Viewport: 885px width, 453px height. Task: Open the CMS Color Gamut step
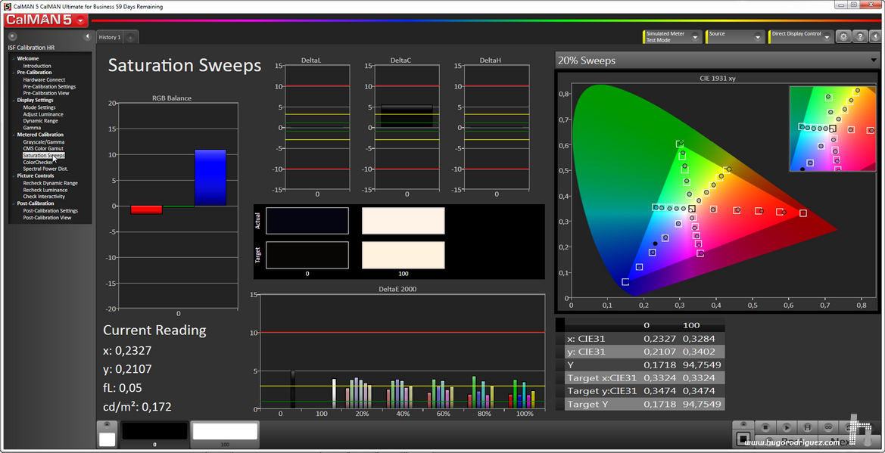coord(43,148)
